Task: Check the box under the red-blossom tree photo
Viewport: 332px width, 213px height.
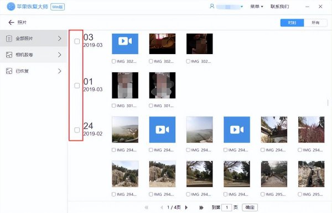Action: coord(300,150)
